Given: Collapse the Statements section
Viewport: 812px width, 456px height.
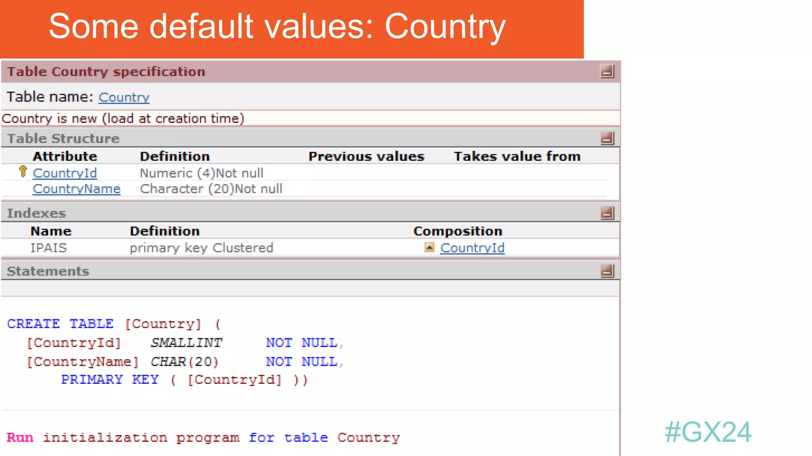Looking at the screenshot, I should click(607, 271).
